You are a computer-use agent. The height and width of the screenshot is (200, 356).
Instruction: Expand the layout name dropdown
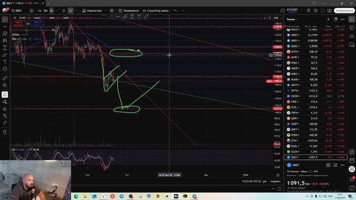click(x=301, y=11)
